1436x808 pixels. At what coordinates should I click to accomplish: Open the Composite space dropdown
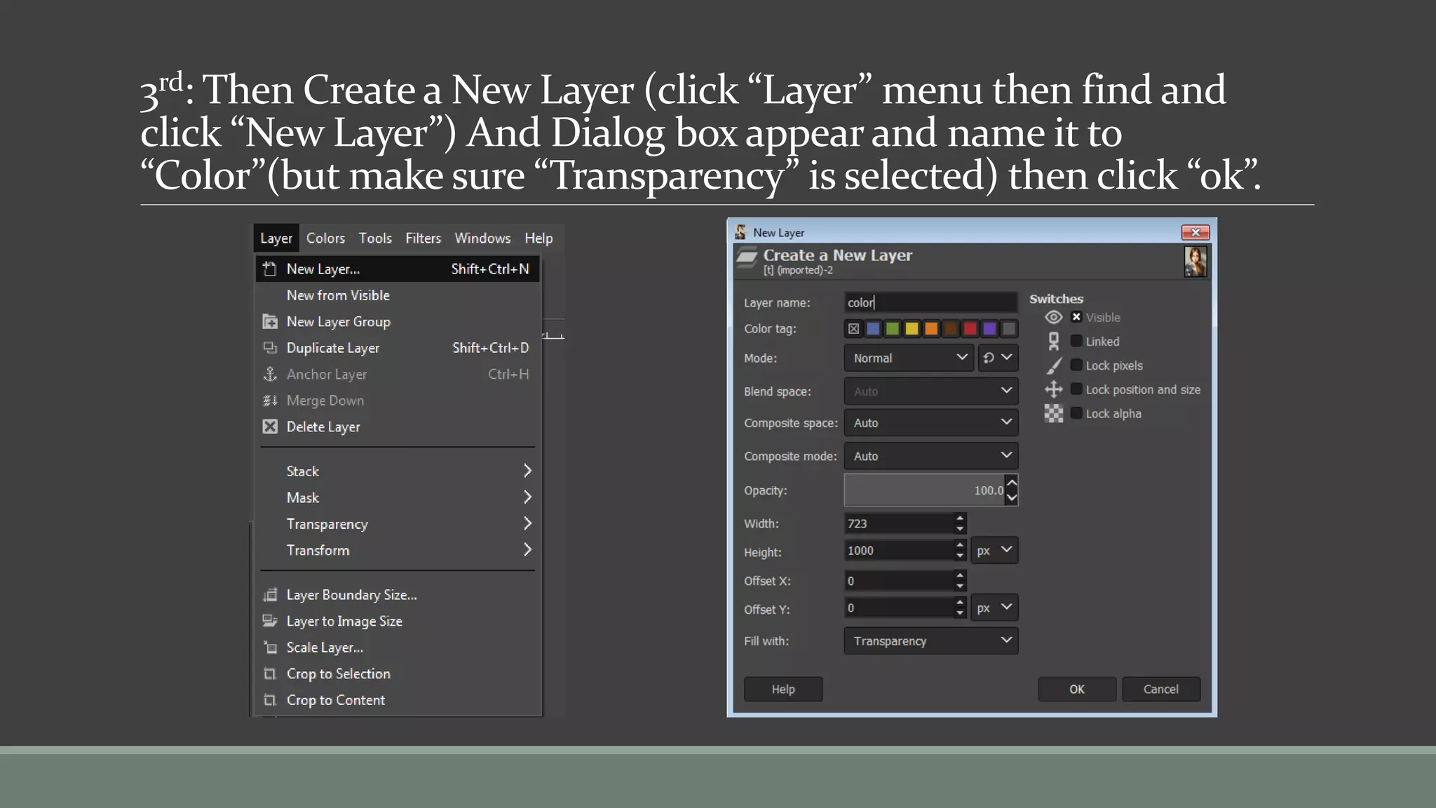tap(931, 423)
